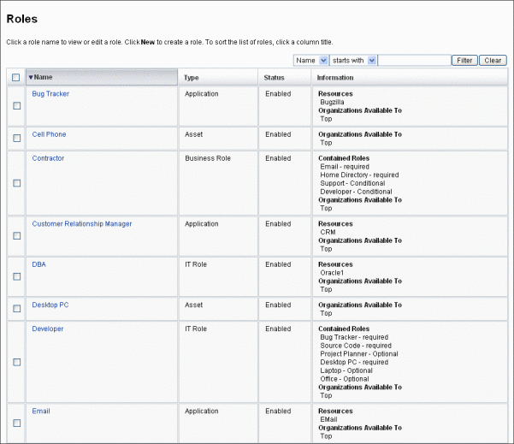Mark the Developer row checkbox
514x444 pixels.
coord(17,362)
